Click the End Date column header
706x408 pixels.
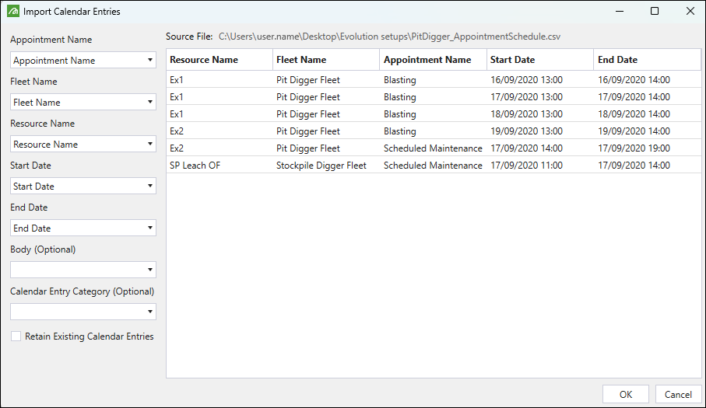coord(647,60)
